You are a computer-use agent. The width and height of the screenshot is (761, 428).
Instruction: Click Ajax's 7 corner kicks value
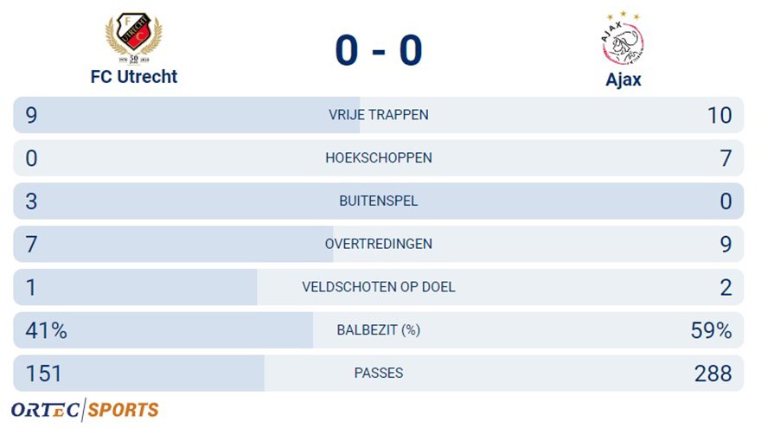[x=726, y=158]
